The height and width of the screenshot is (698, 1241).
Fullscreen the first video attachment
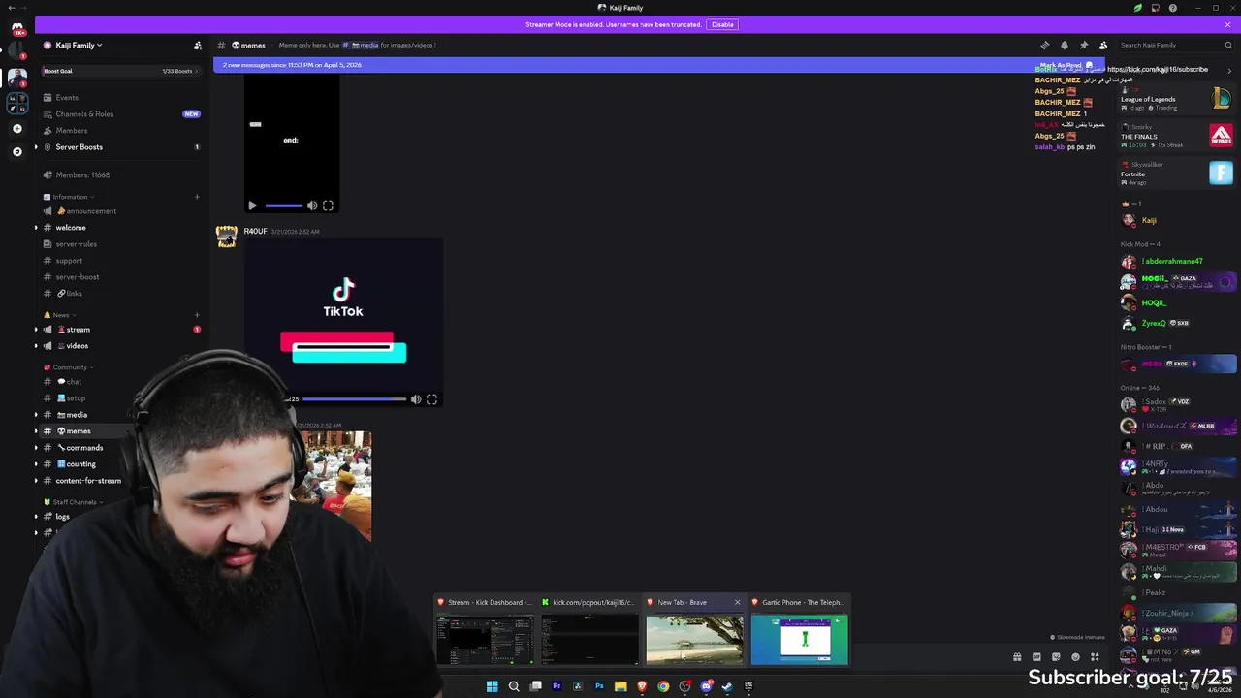(x=328, y=206)
